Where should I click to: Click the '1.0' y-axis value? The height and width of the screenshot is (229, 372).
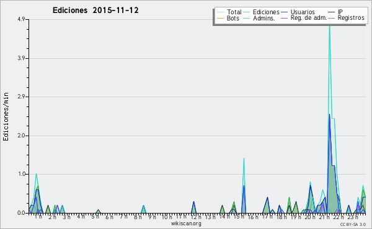(21, 174)
